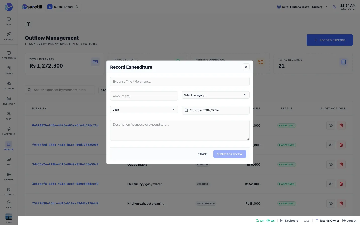360x225 pixels.
Task: Open the date picker October 20th, 2026
Action: tap(216, 110)
